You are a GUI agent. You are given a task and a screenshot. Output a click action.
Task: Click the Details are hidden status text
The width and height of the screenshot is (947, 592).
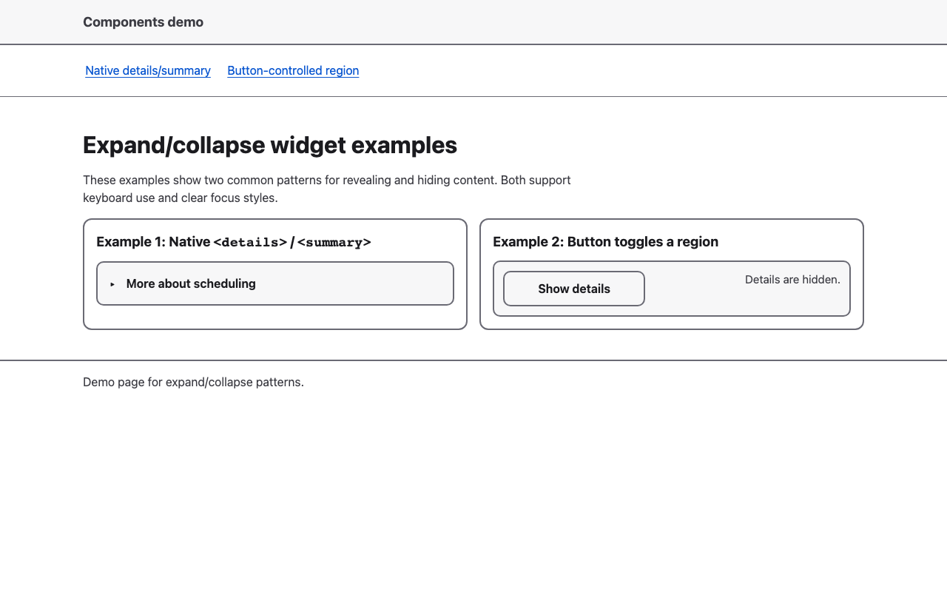tap(792, 280)
